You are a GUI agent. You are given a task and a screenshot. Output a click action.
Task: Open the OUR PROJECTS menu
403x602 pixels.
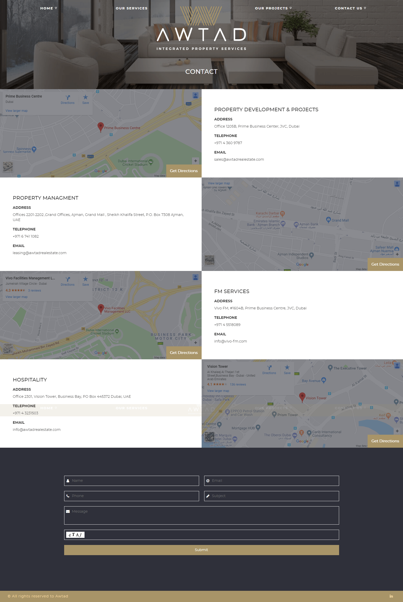coord(271,8)
